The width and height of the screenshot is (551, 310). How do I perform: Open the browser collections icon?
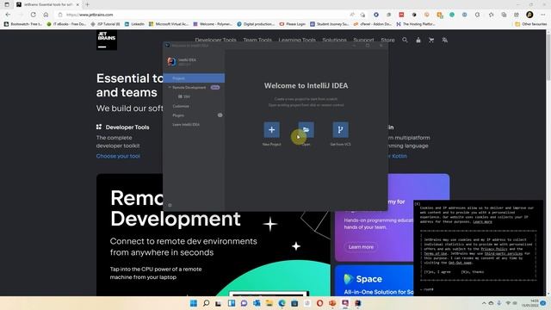(504, 15)
